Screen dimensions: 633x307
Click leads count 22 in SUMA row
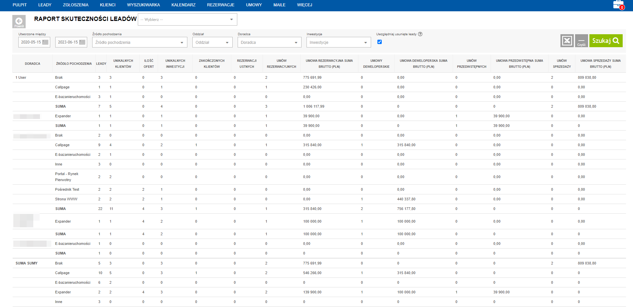(x=100, y=209)
